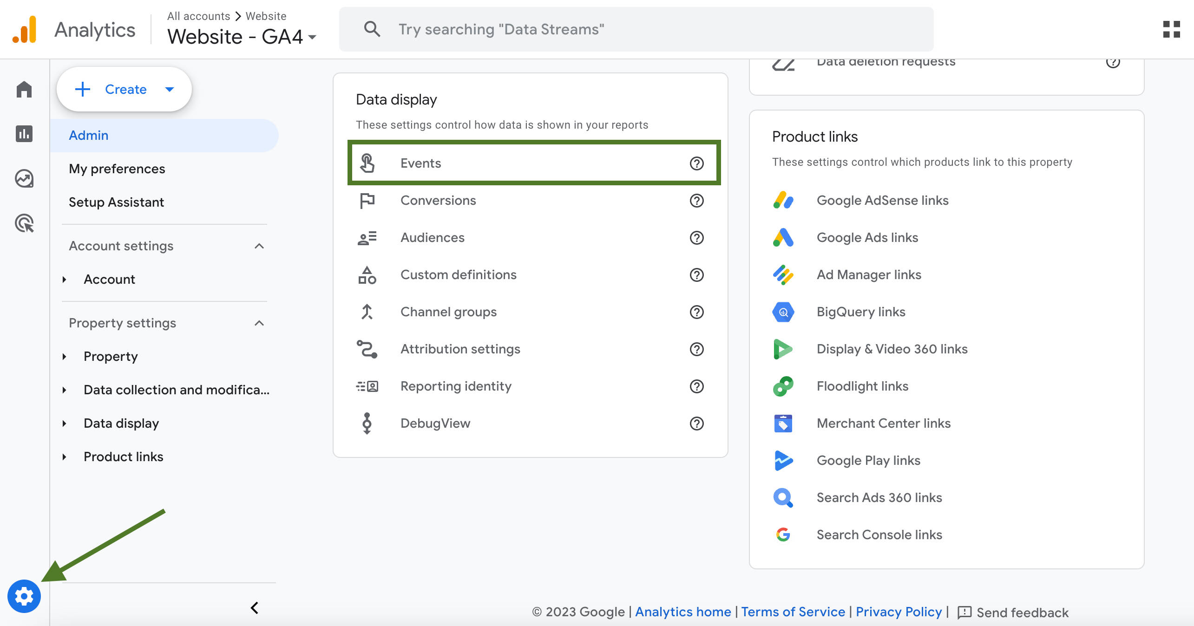
Task: Click Send feedback in the footer
Action: coord(1013,612)
